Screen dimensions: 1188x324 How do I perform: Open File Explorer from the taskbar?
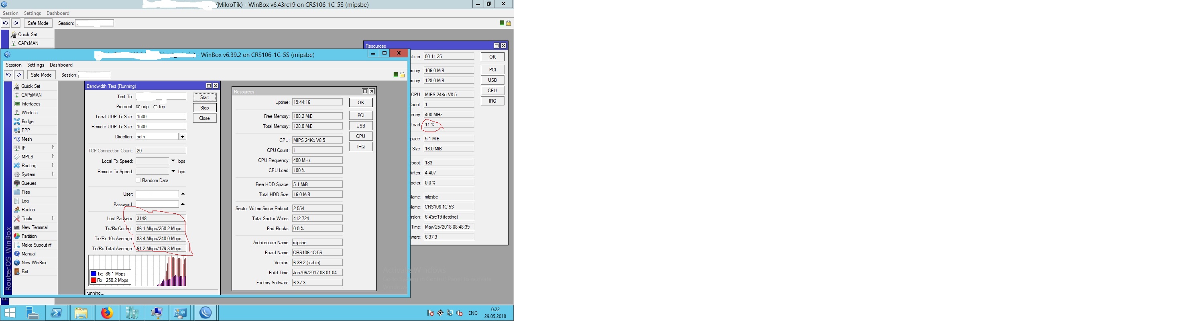coord(81,313)
